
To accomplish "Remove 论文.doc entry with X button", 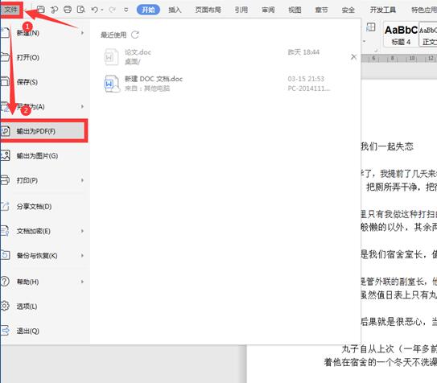I will pos(353,57).
